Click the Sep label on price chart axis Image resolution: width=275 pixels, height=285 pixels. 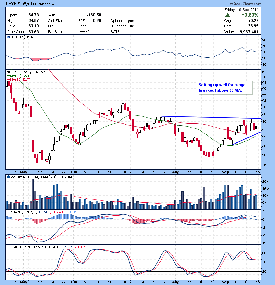225,172
